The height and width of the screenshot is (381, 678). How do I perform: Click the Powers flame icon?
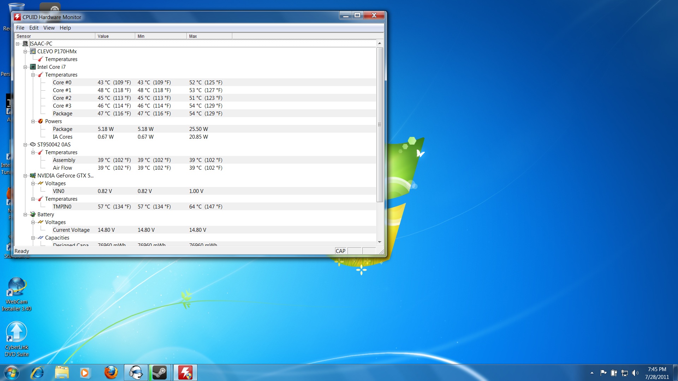click(41, 121)
